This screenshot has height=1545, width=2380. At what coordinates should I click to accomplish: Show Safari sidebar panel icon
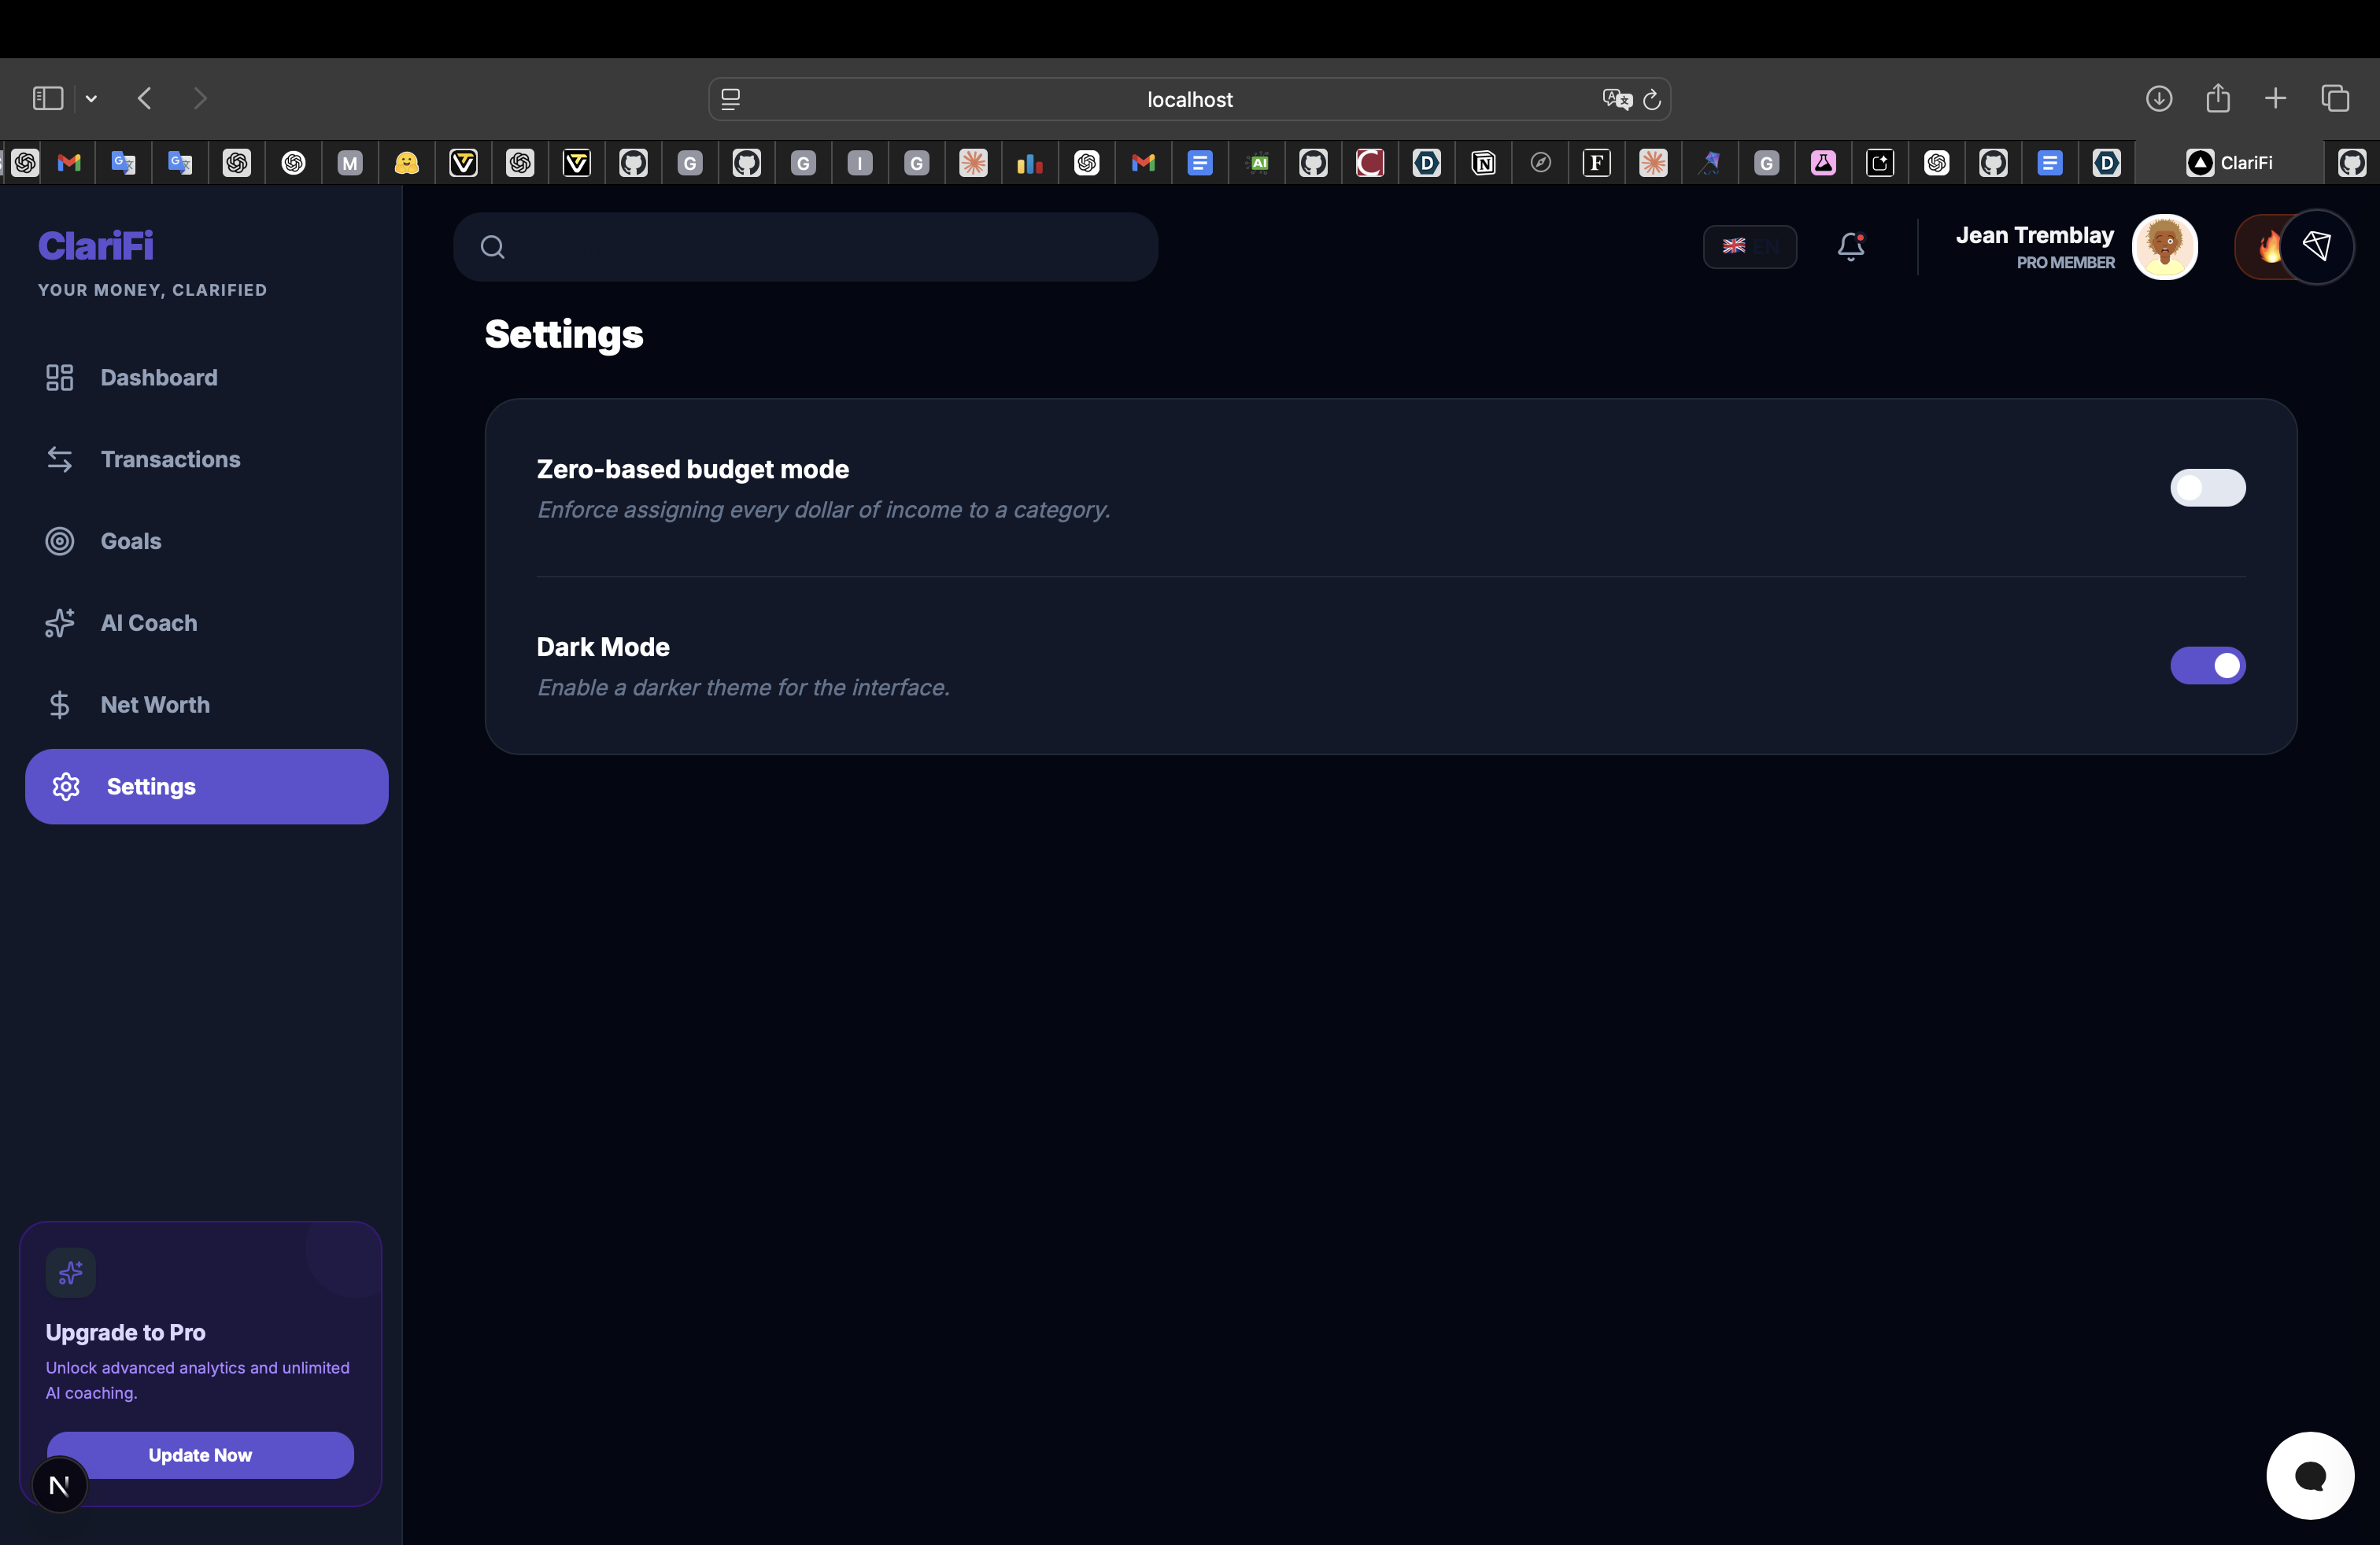48,98
